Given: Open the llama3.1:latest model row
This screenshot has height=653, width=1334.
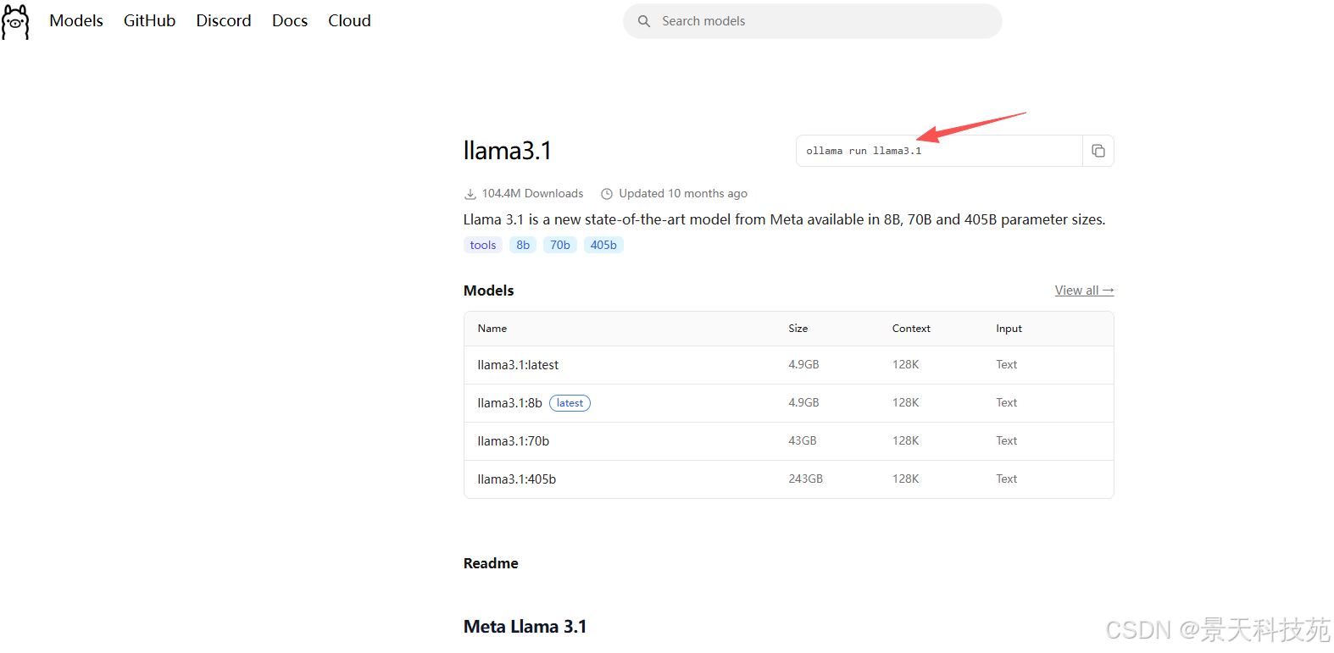Looking at the screenshot, I should pos(788,365).
